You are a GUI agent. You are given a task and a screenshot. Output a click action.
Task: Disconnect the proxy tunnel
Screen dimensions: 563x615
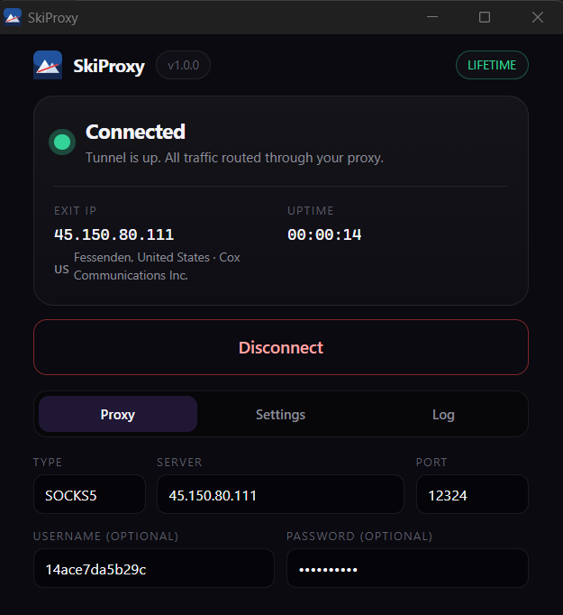pyautogui.click(x=281, y=347)
